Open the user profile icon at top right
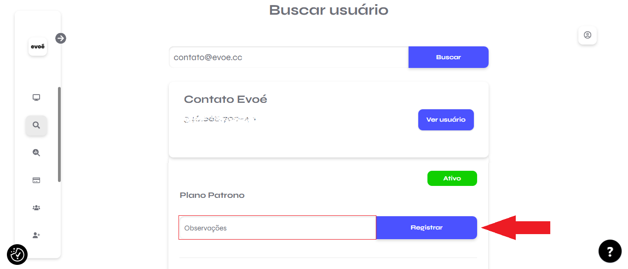Image resolution: width=628 pixels, height=269 pixels. pyautogui.click(x=588, y=35)
